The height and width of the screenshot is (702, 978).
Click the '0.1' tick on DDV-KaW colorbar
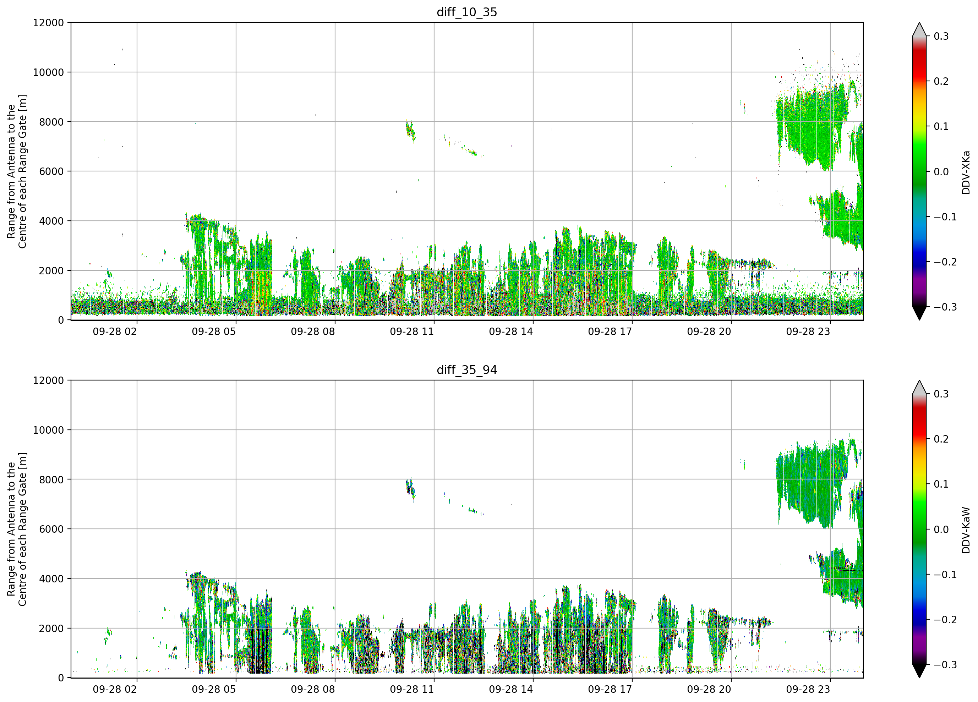point(941,484)
